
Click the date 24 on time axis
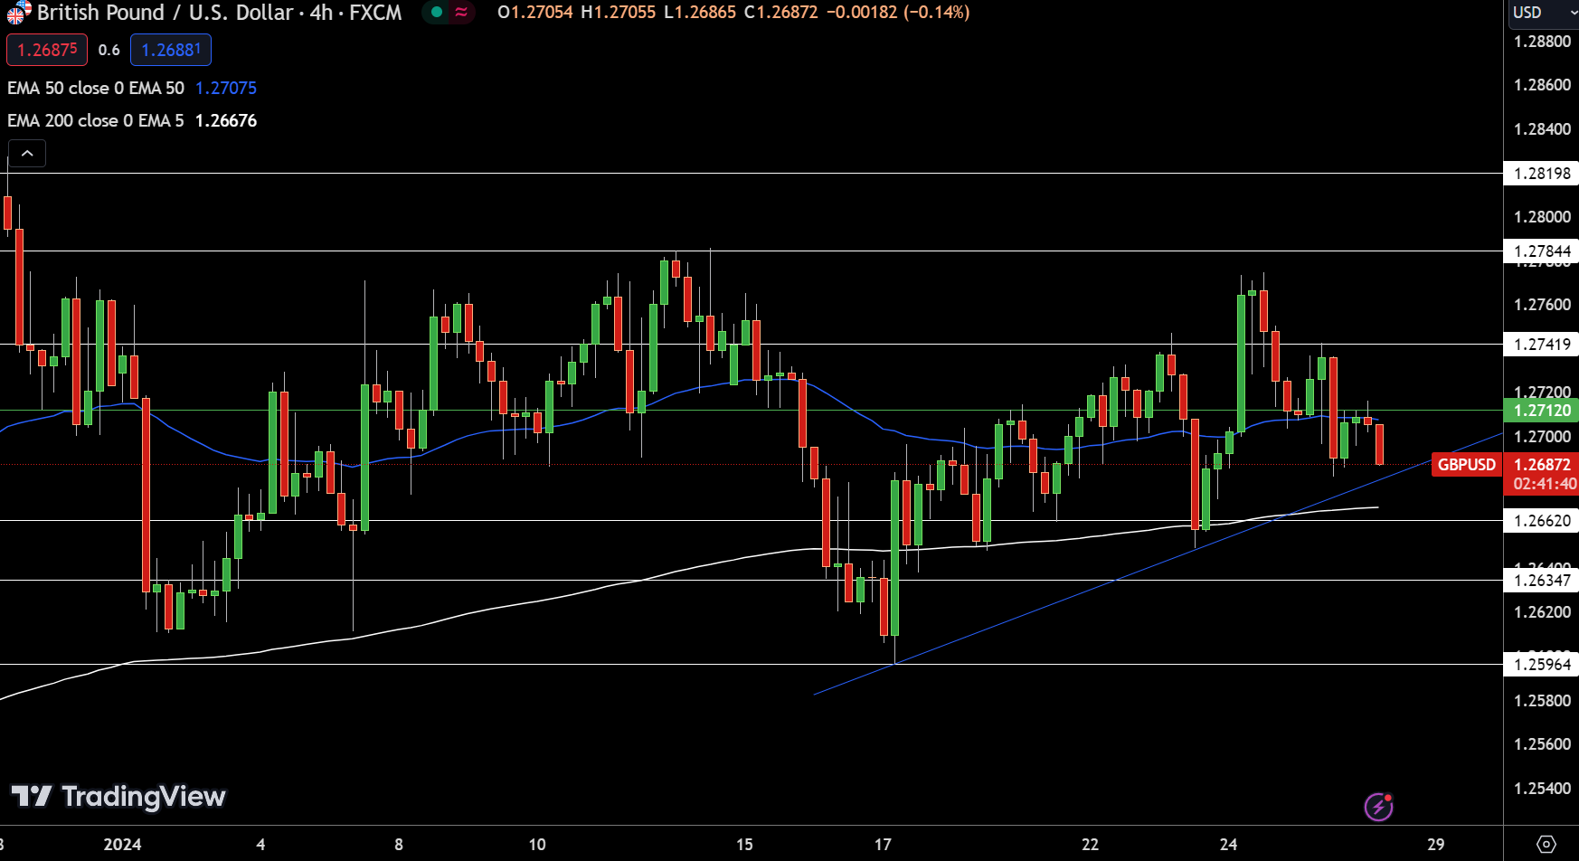(x=1228, y=844)
